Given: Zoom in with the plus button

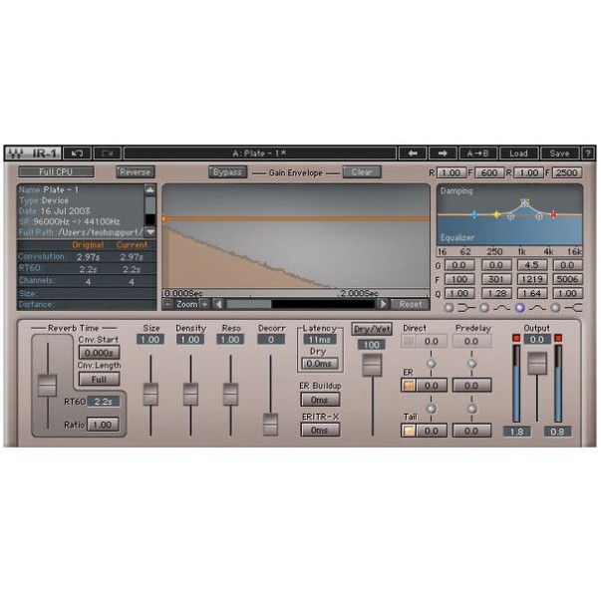Looking at the screenshot, I should (x=205, y=304).
